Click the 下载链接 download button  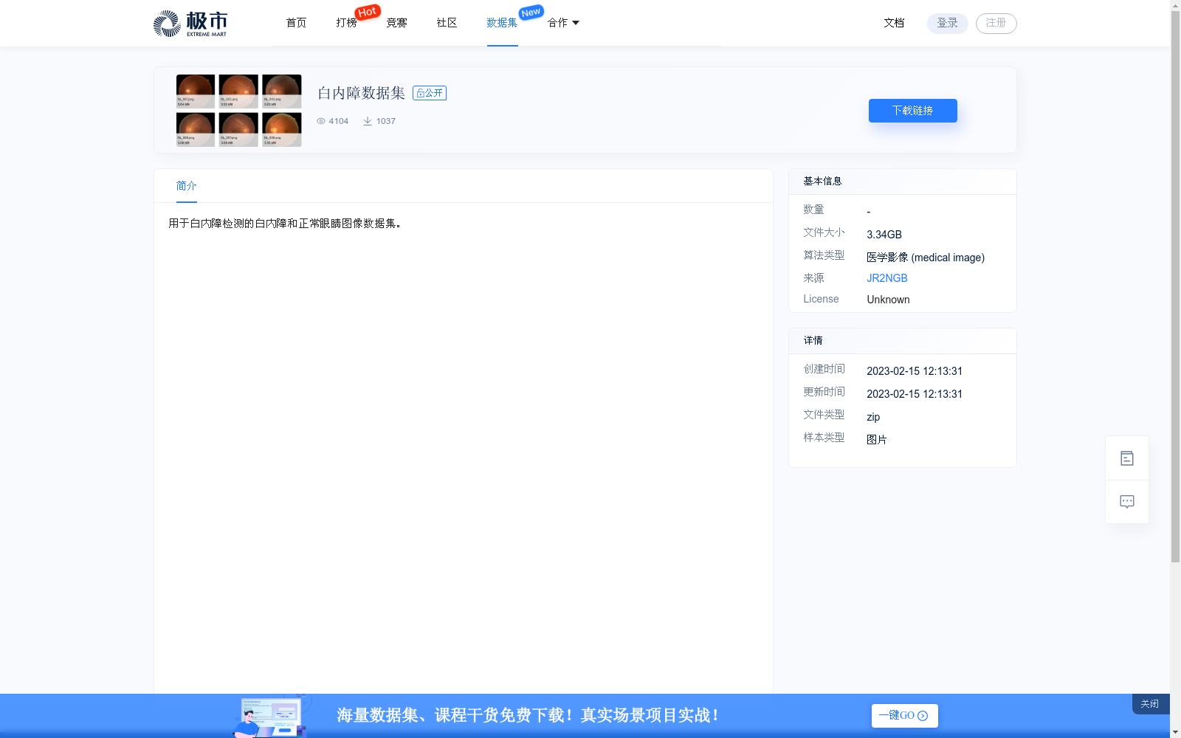pyautogui.click(x=912, y=111)
